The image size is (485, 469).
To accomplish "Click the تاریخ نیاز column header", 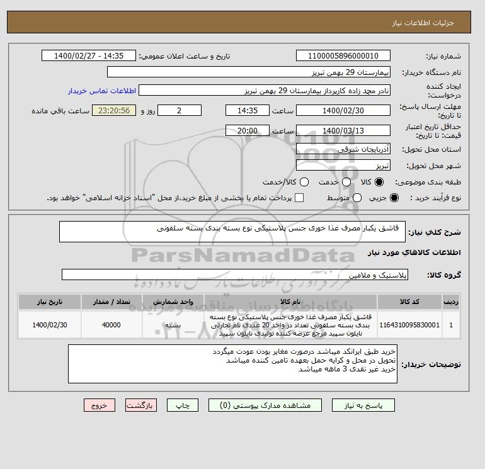I will point(50,302).
